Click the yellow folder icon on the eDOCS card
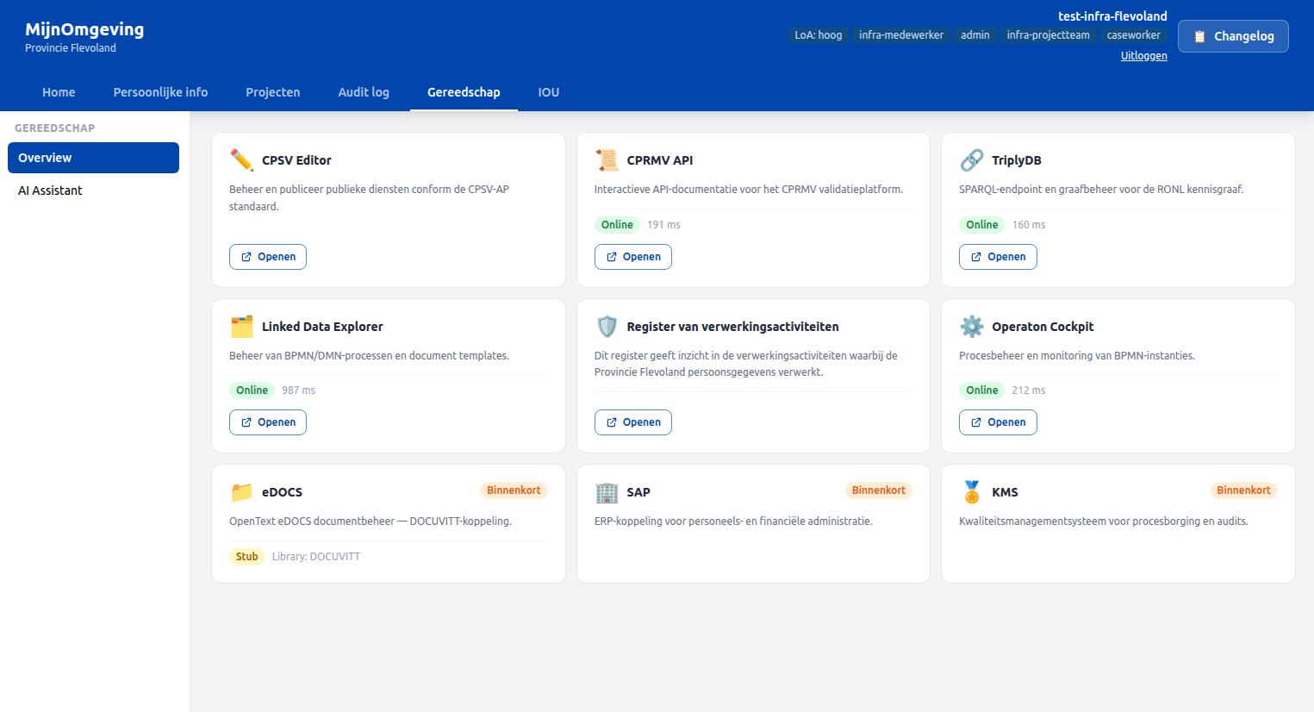Viewport: 1314px width, 712px height. coord(242,491)
